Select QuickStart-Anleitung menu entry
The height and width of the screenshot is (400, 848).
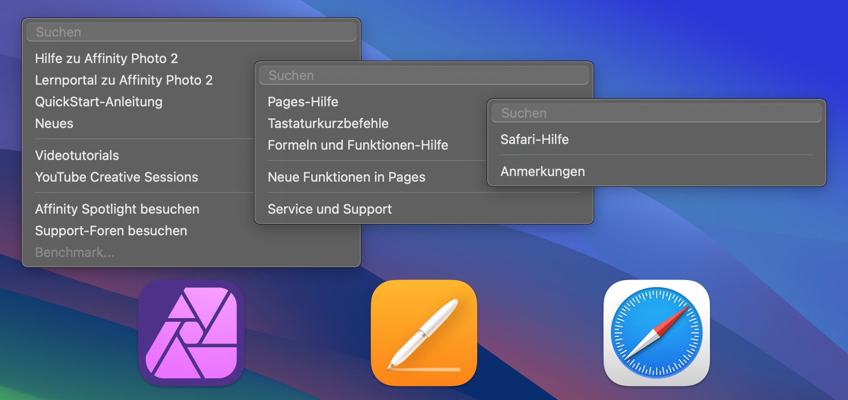coord(98,102)
